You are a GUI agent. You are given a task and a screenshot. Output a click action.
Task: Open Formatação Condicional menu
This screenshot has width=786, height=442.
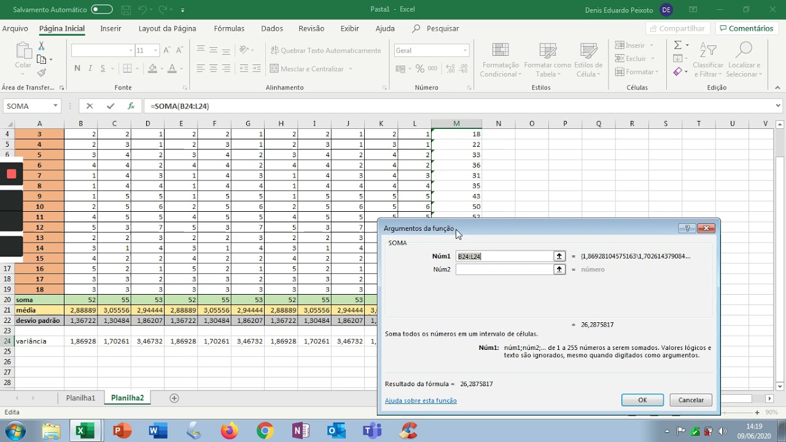(x=500, y=60)
